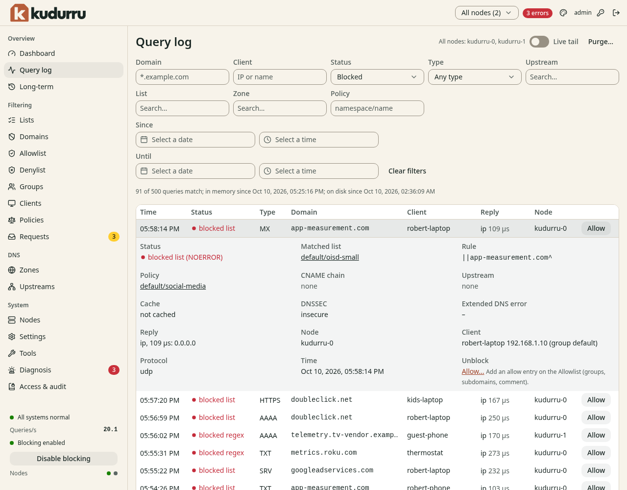Open the Allowlist page
The width and height of the screenshot is (627, 490).
pos(64,153)
